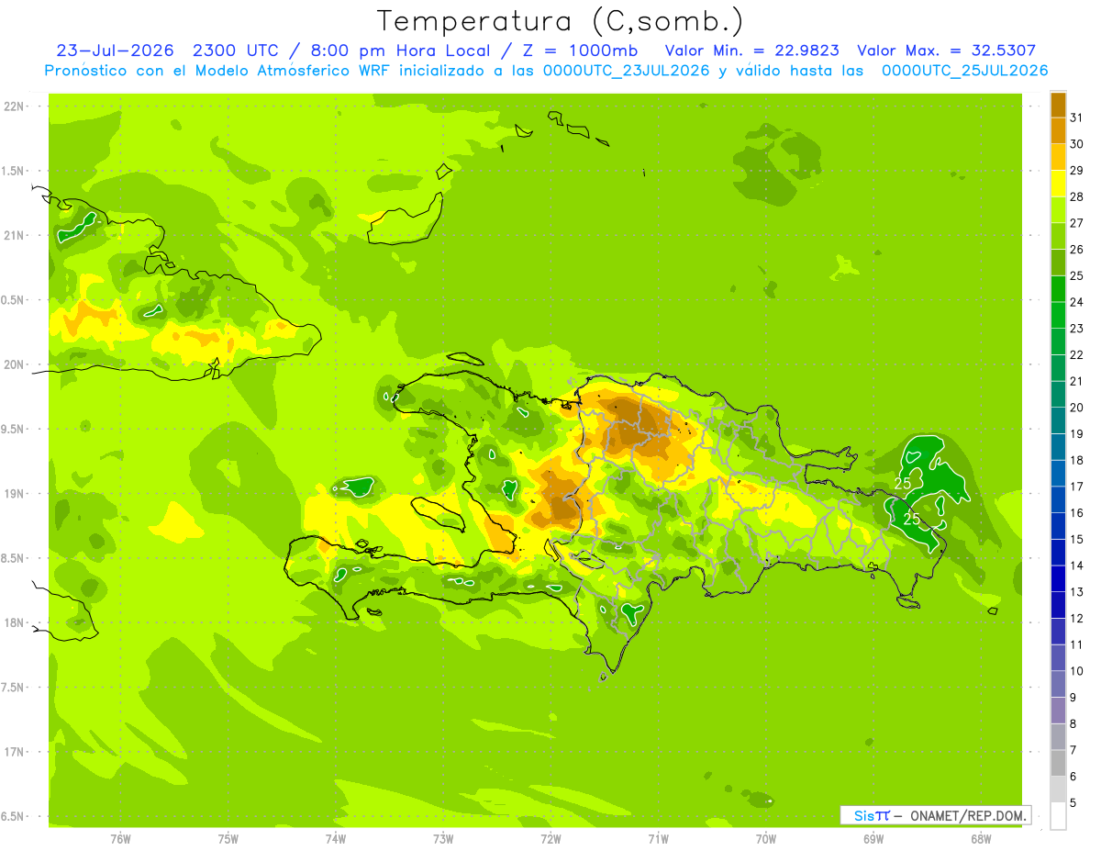Click the purple legend swatch between 9 and 10

(1058, 684)
